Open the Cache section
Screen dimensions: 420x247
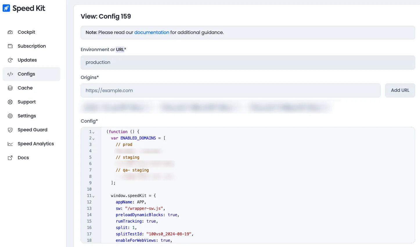(x=31, y=88)
